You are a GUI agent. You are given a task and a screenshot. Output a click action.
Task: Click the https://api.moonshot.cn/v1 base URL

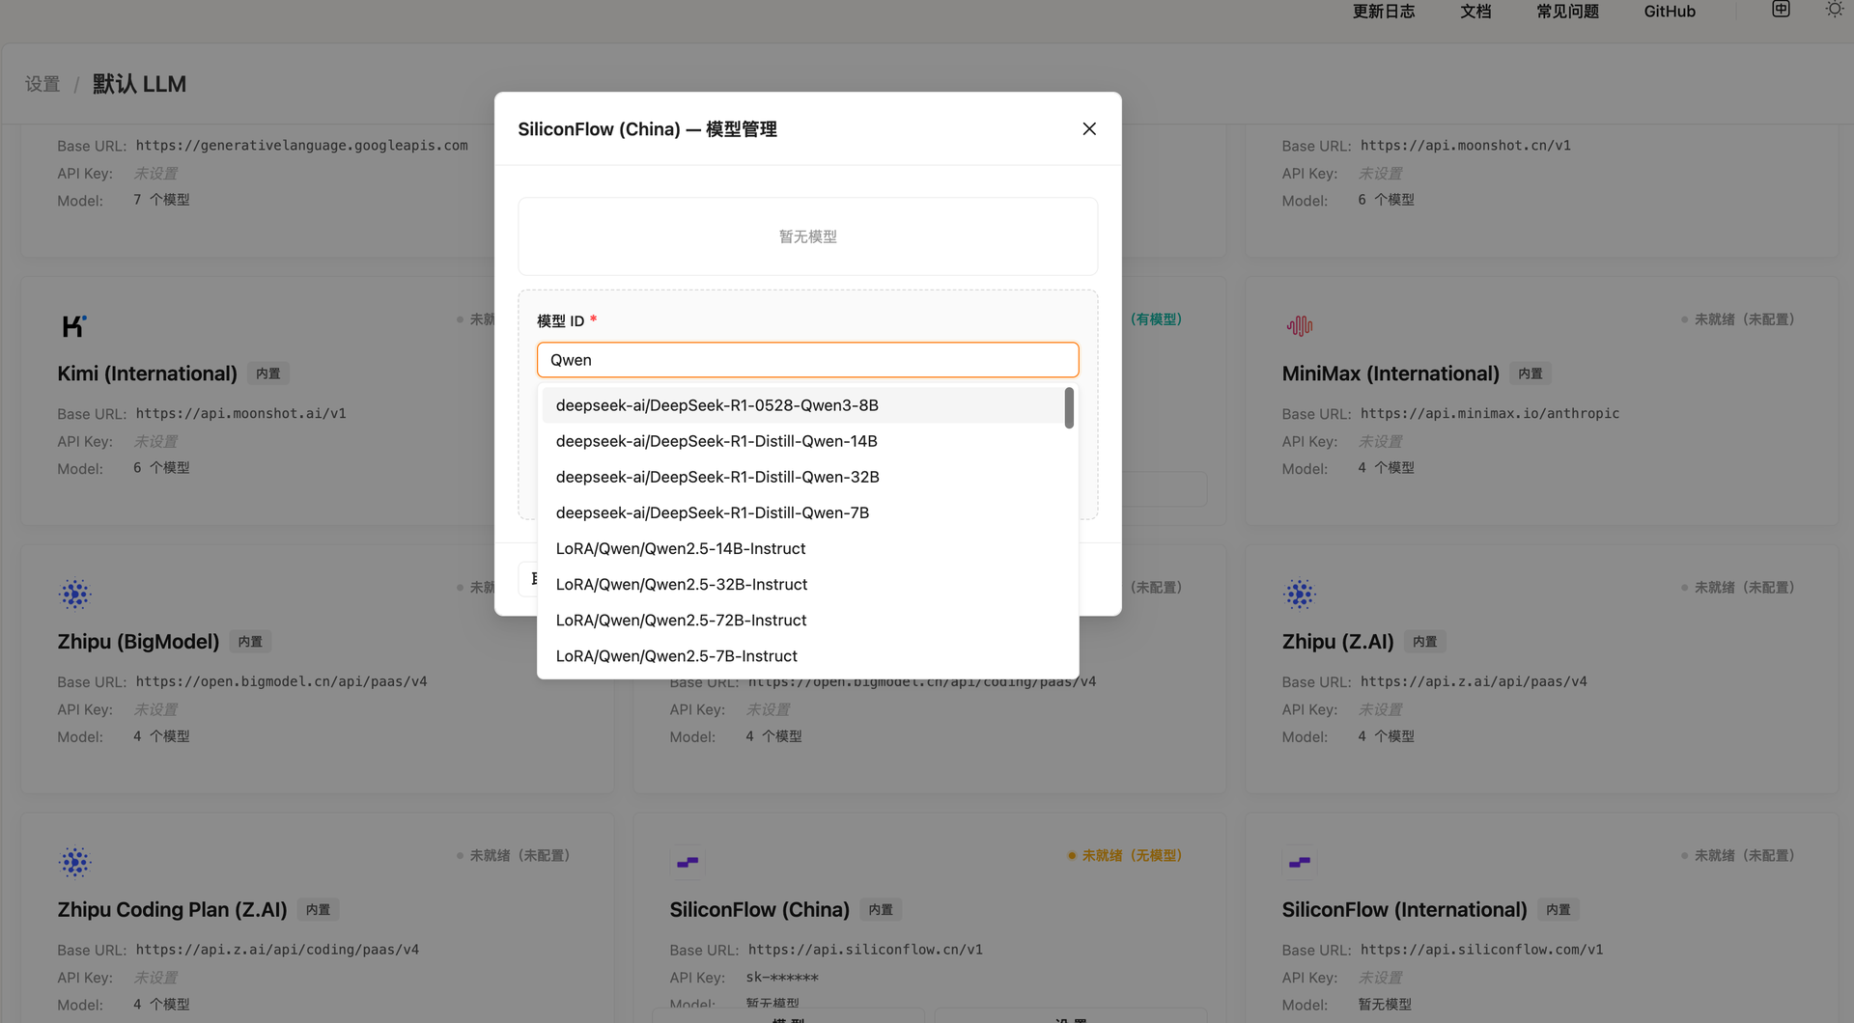coord(1465,146)
